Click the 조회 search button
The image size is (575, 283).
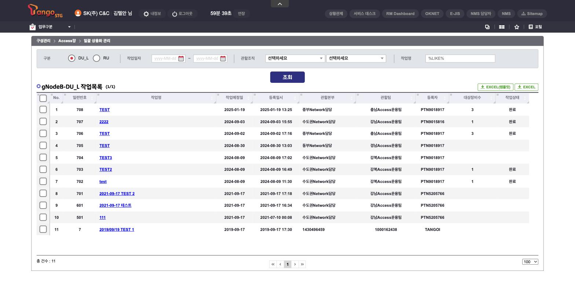click(x=287, y=77)
